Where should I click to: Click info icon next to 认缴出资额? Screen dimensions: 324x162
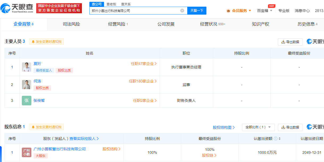pyautogui.click(x=276, y=139)
